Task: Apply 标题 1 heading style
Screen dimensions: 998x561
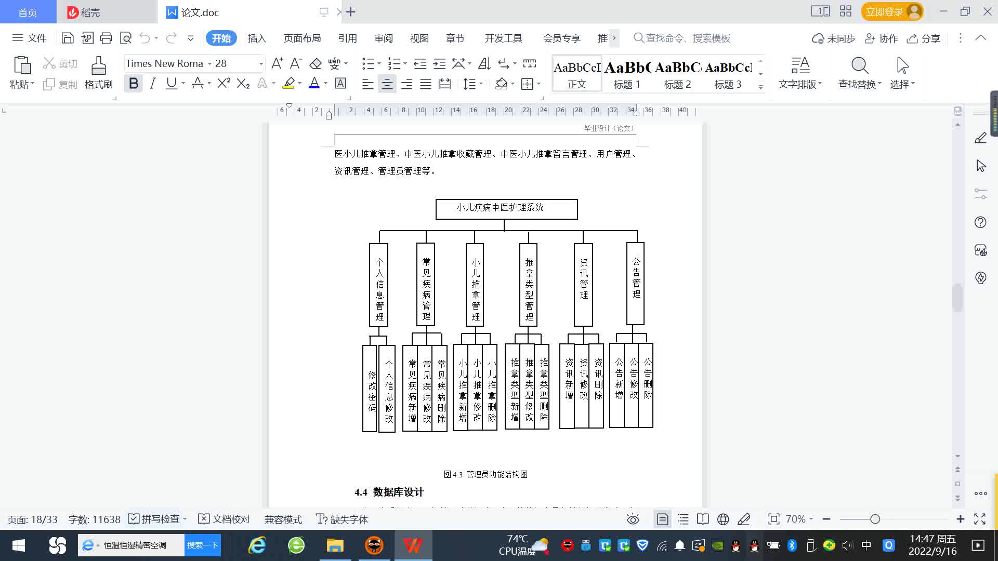Action: pos(627,74)
